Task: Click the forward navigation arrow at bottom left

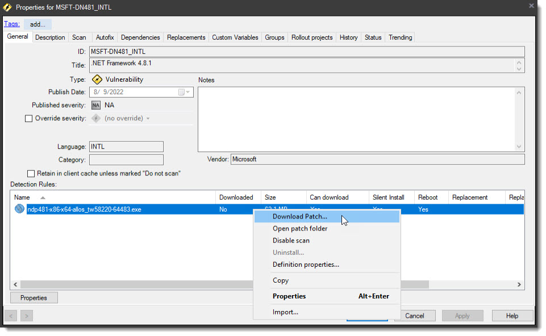Action: [26, 316]
